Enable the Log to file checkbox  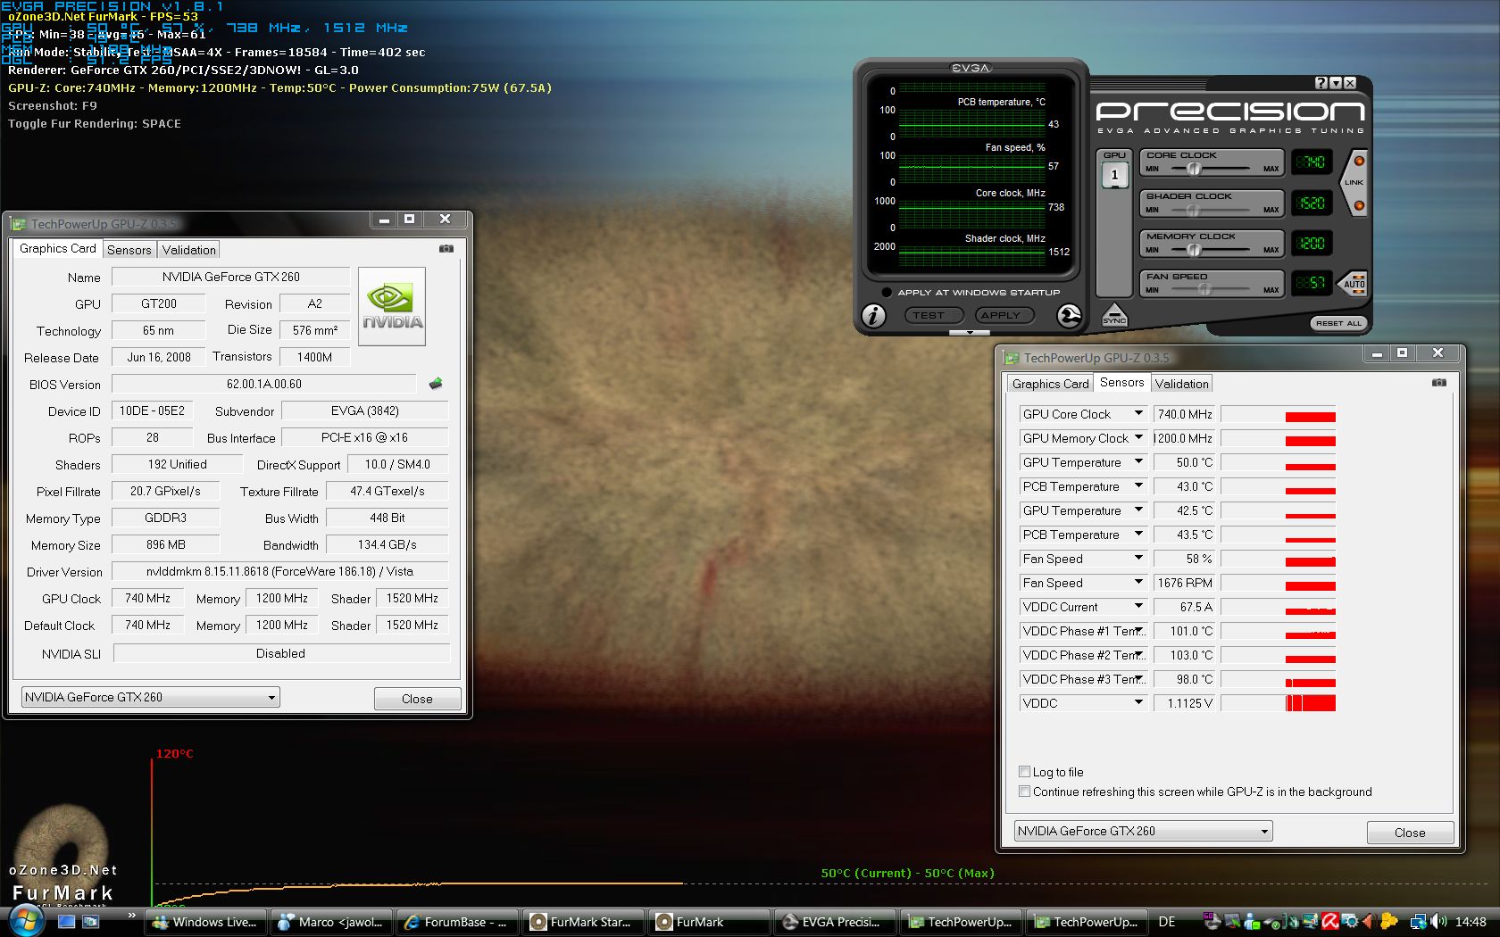tap(1025, 772)
